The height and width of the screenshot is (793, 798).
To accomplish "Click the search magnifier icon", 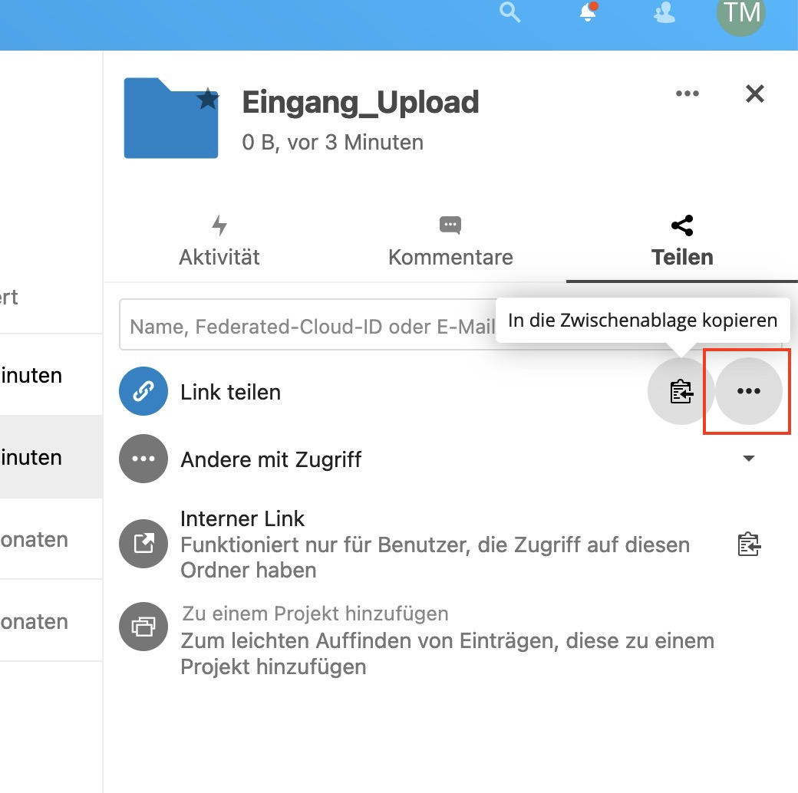I will click(x=510, y=13).
